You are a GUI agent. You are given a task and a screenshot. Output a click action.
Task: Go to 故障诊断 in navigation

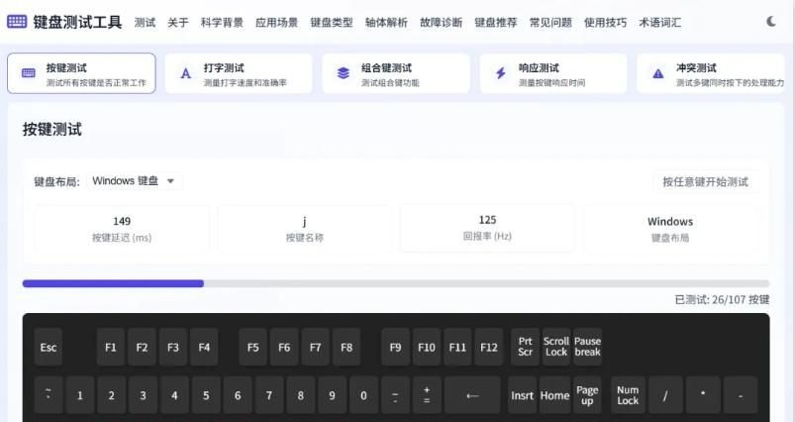point(441,22)
